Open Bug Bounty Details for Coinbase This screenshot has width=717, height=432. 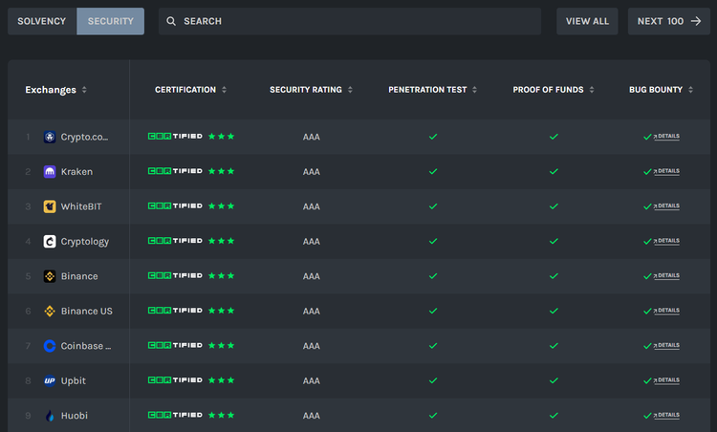[666, 345]
